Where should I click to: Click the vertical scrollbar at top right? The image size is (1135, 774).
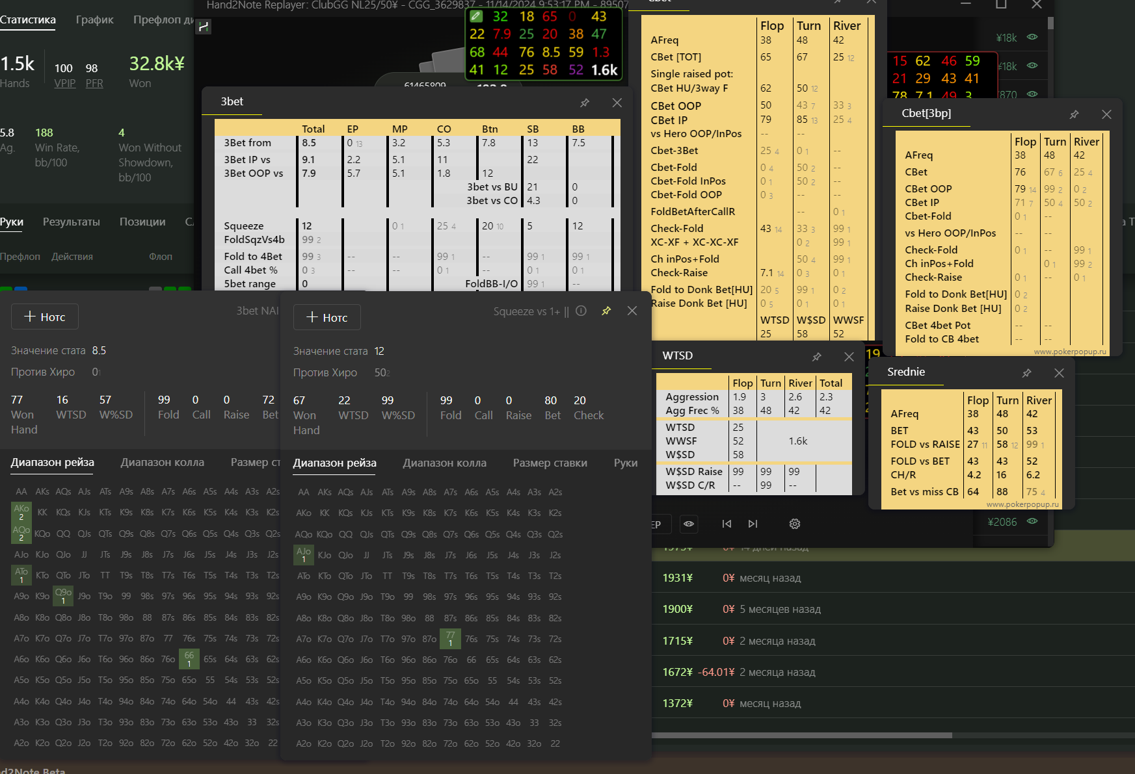point(1050,23)
